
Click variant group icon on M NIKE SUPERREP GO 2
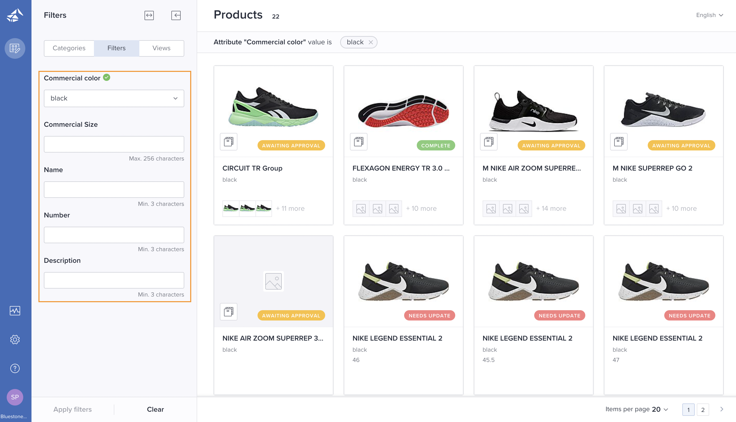[619, 142]
